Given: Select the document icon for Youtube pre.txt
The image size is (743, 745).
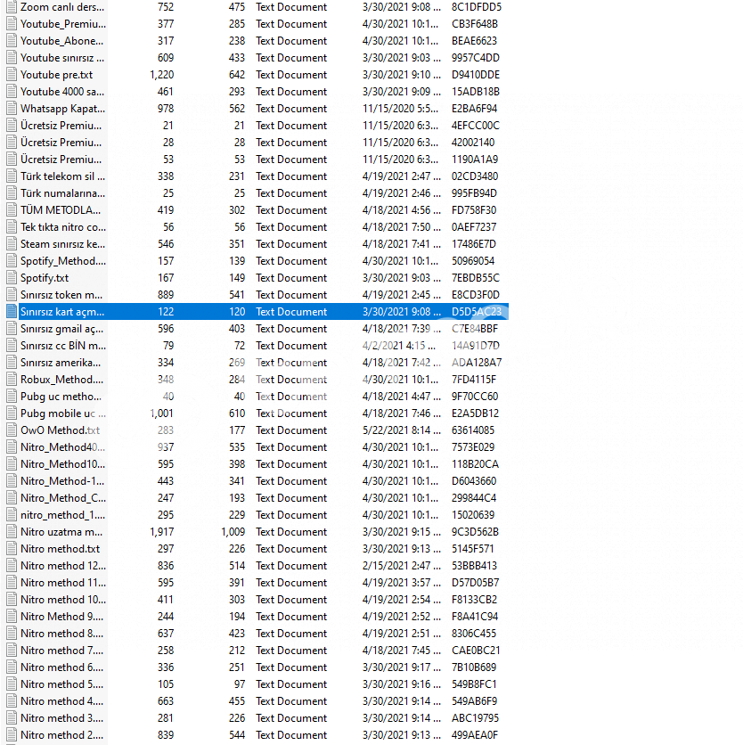Looking at the screenshot, I should click(12, 75).
